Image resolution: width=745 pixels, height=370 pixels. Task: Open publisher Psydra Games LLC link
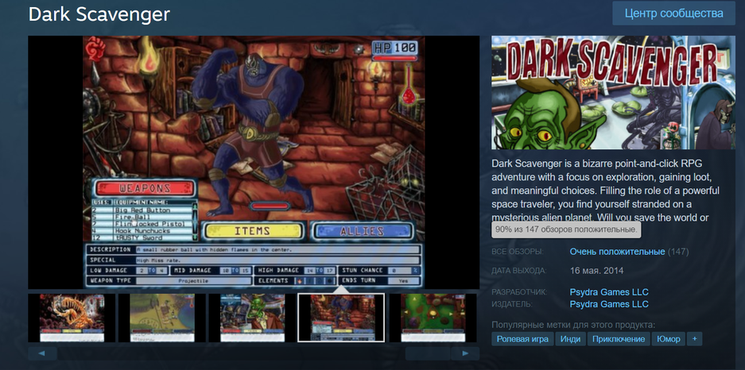click(609, 304)
